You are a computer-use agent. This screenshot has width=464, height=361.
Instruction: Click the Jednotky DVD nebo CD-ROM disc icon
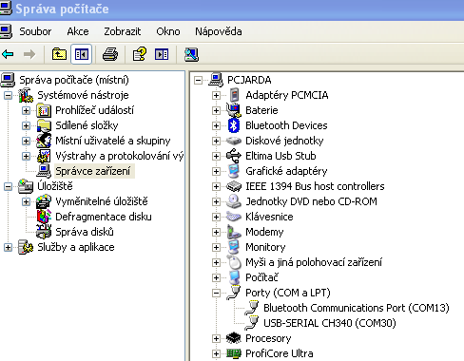click(x=234, y=201)
